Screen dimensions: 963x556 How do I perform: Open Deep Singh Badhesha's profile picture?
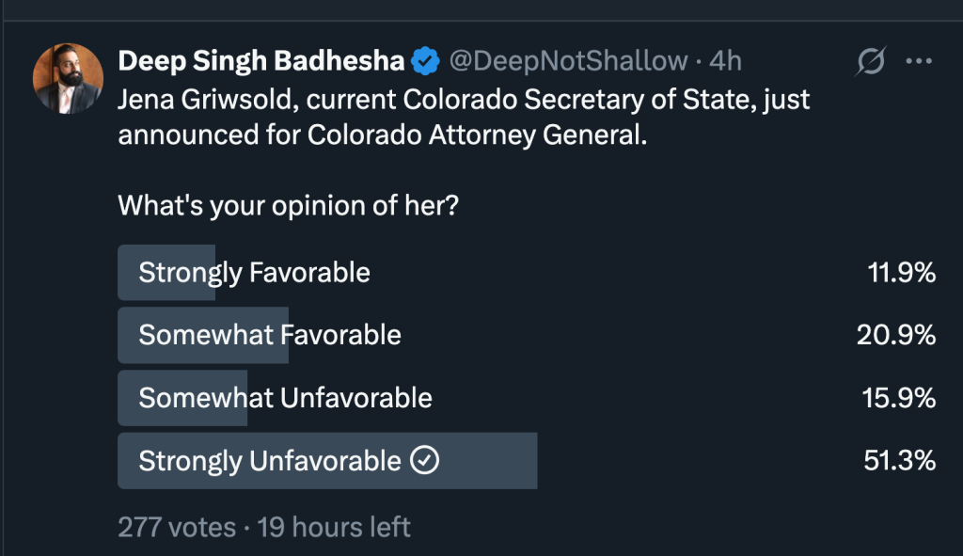68,78
